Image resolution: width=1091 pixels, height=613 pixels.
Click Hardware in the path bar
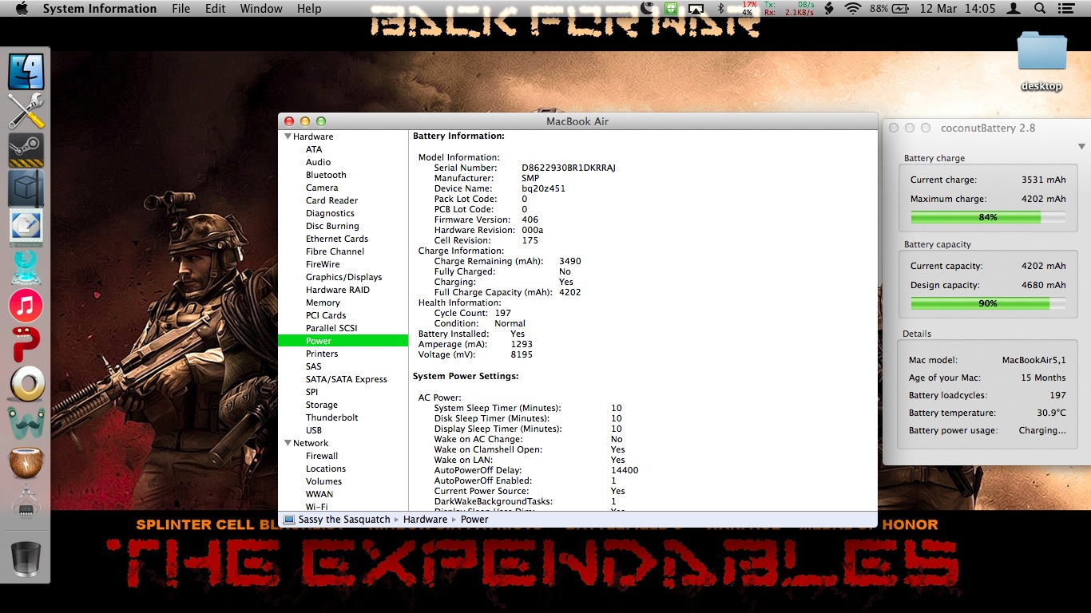(x=425, y=519)
